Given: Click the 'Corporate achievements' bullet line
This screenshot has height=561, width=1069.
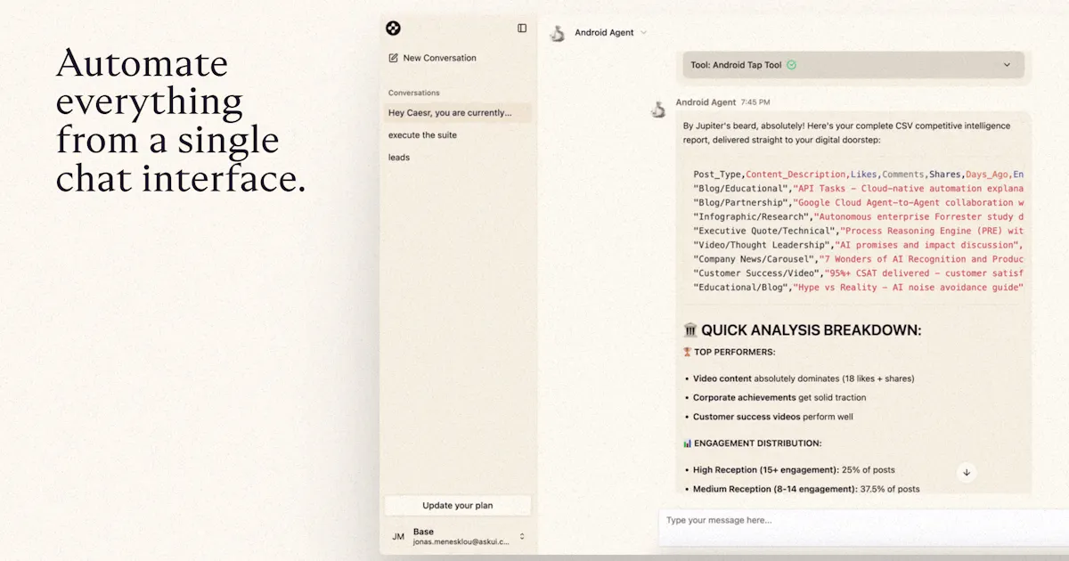Looking at the screenshot, I should click(779, 397).
